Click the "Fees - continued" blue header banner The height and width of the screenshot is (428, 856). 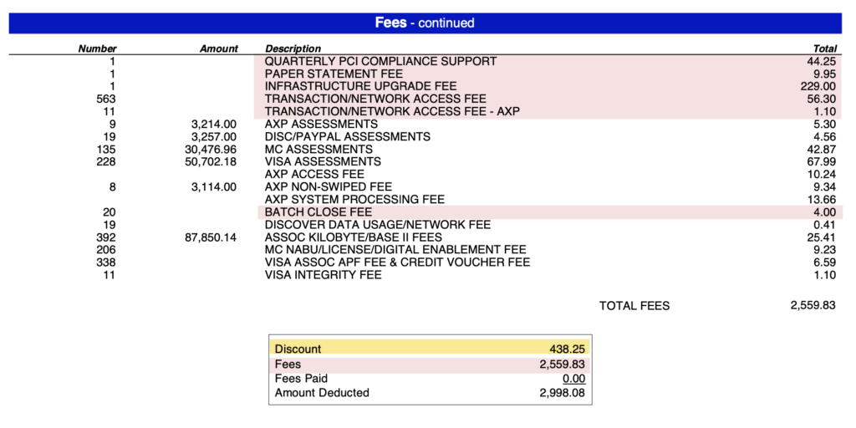[x=425, y=23]
